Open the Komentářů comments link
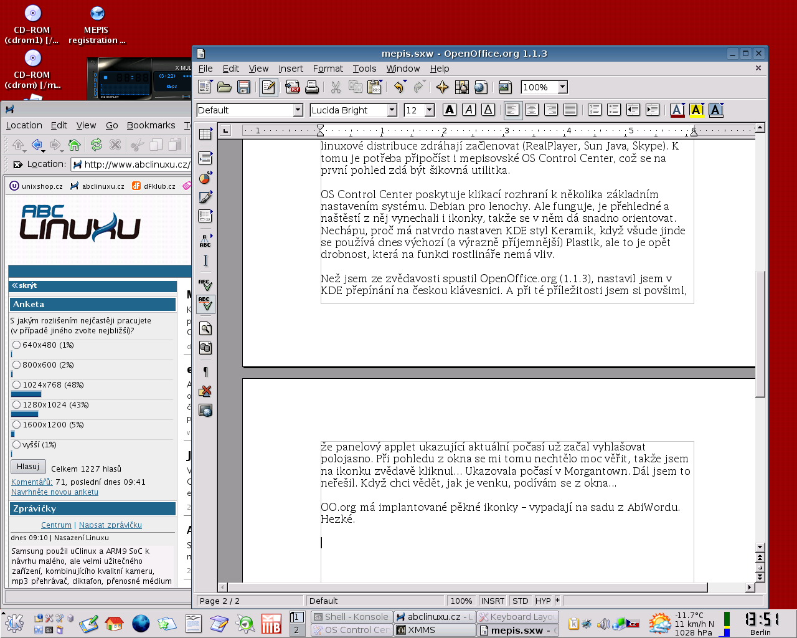Screen dimensions: 797x638 [32, 482]
